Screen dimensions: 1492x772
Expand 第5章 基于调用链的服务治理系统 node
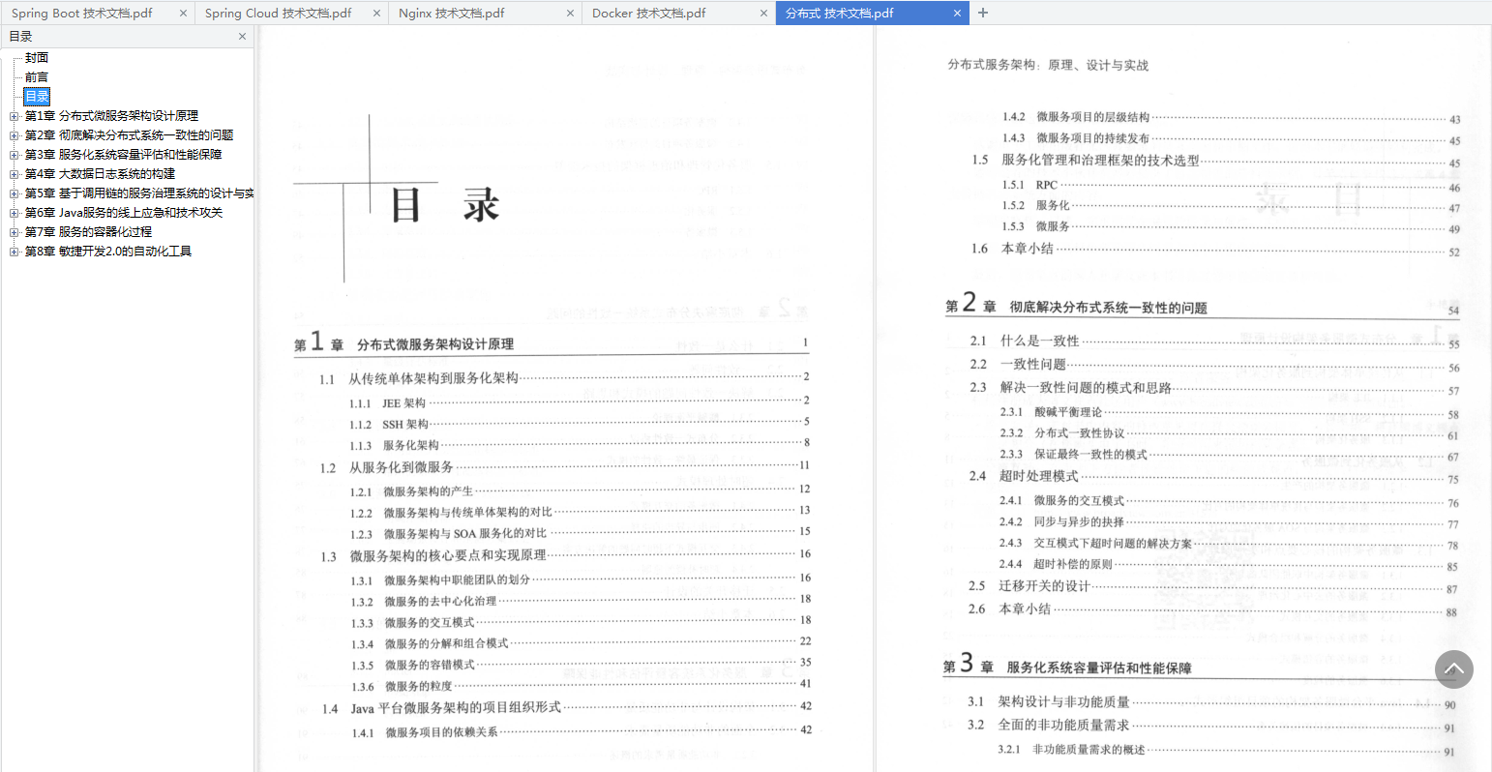pyautogui.click(x=15, y=193)
